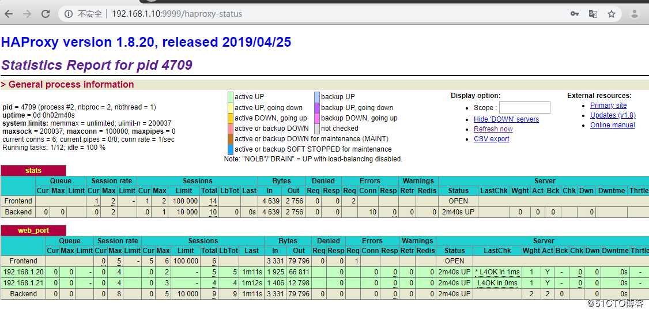The height and width of the screenshot is (313, 649).
Task: Click the MAINT legend color swatch
Action: [230, 139]
